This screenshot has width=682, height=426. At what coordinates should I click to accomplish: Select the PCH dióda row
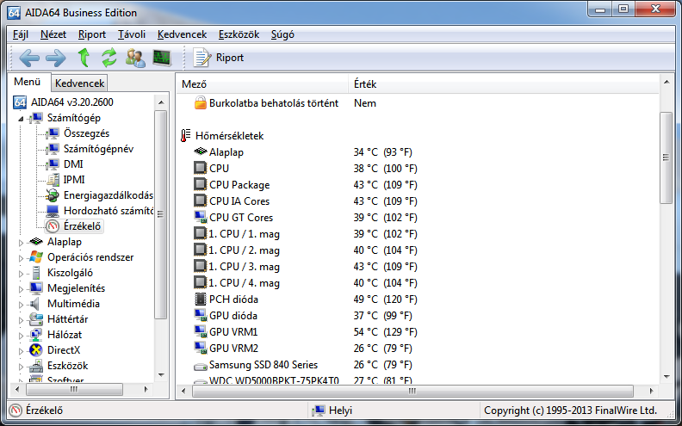(x=418, y=299)
